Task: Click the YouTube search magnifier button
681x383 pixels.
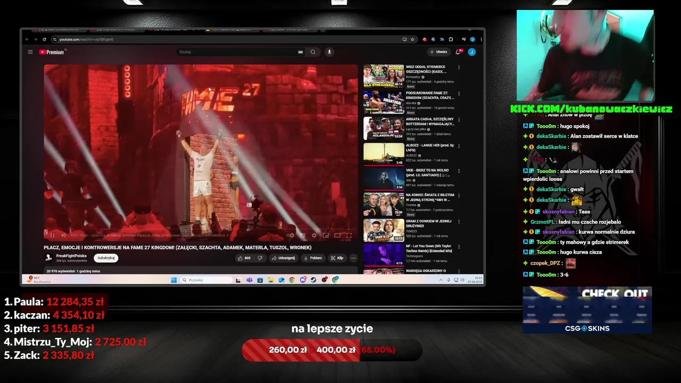Action: [313, 52]
